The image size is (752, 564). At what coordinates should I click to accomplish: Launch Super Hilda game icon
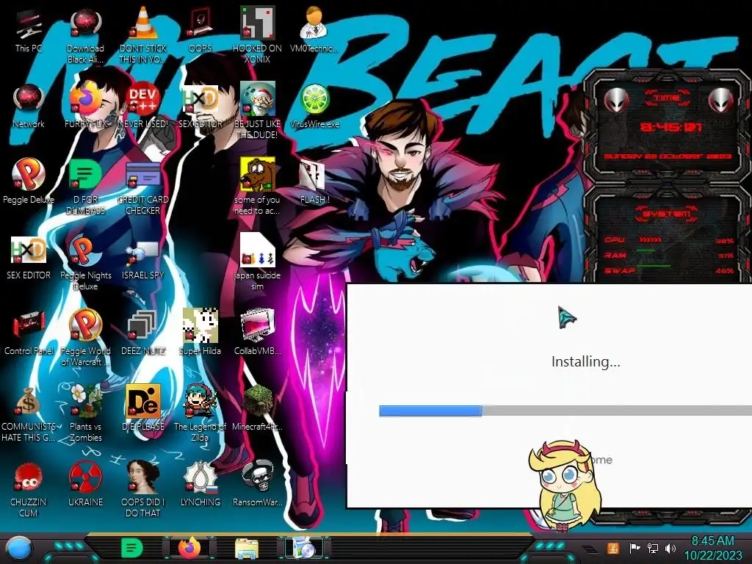click(200, 326)
